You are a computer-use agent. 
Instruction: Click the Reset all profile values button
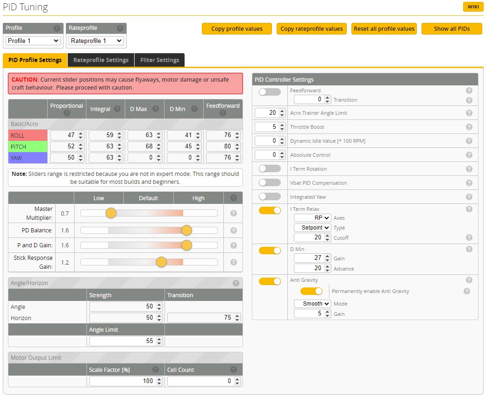pyautogui.click(x=384, y=29)
